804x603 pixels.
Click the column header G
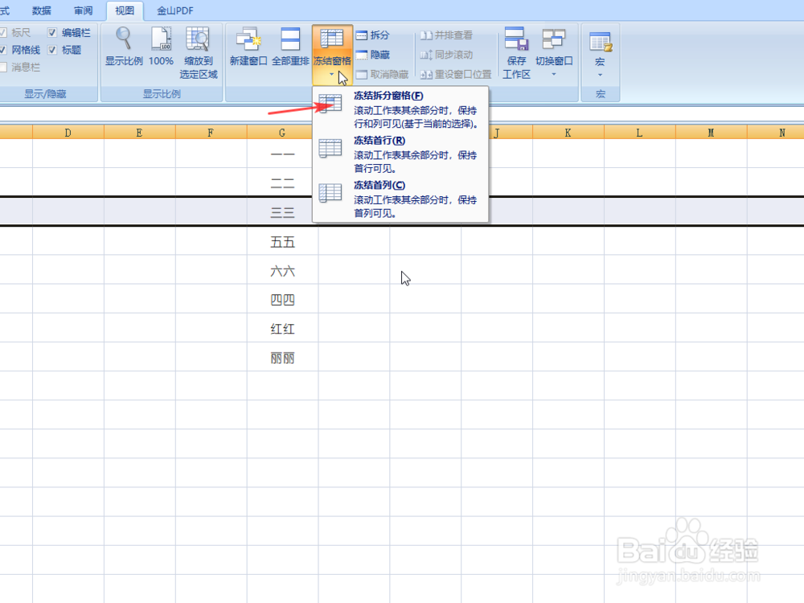(280, 132)
